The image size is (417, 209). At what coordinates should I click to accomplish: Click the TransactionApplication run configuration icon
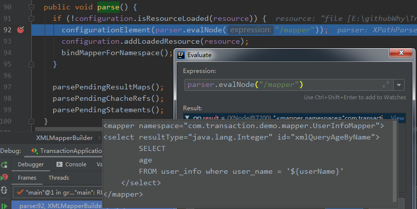[35, 151]
